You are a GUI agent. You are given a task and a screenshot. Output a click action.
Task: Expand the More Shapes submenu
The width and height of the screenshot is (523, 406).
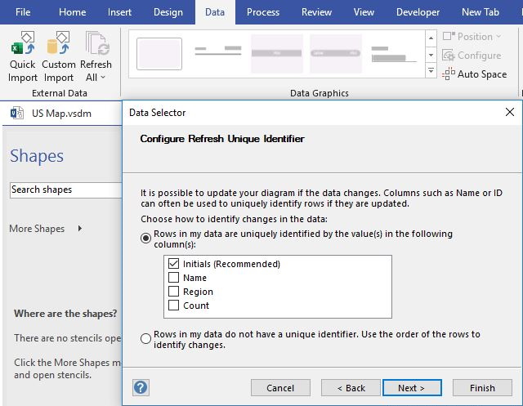(x=79, y=229)
